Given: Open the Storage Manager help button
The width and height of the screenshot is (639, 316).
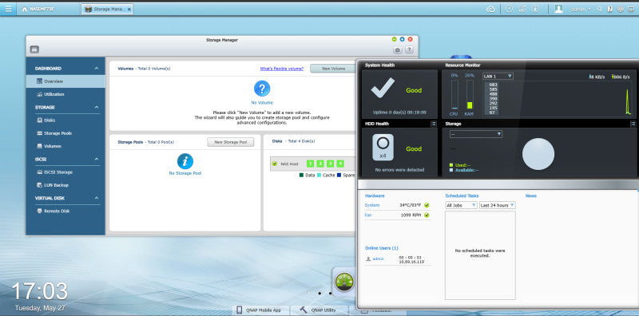Looking at the screenshot, I should click(409, 50).
